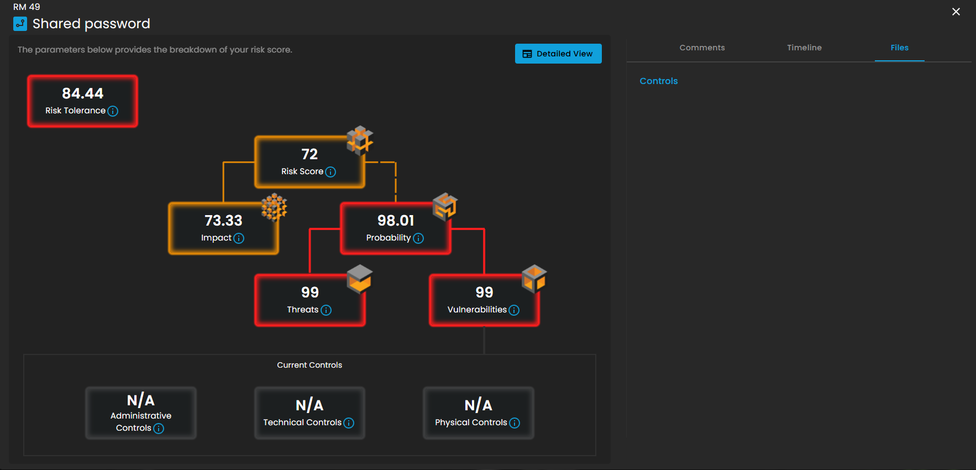Viewport: 976px width, 470px height.
Task: Close the risk details panel
Action: [956, 12]
